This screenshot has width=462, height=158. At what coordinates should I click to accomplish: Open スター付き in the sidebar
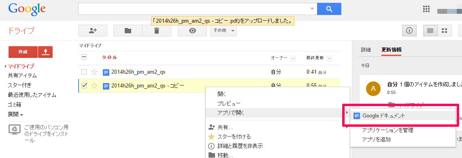point(20,85)
